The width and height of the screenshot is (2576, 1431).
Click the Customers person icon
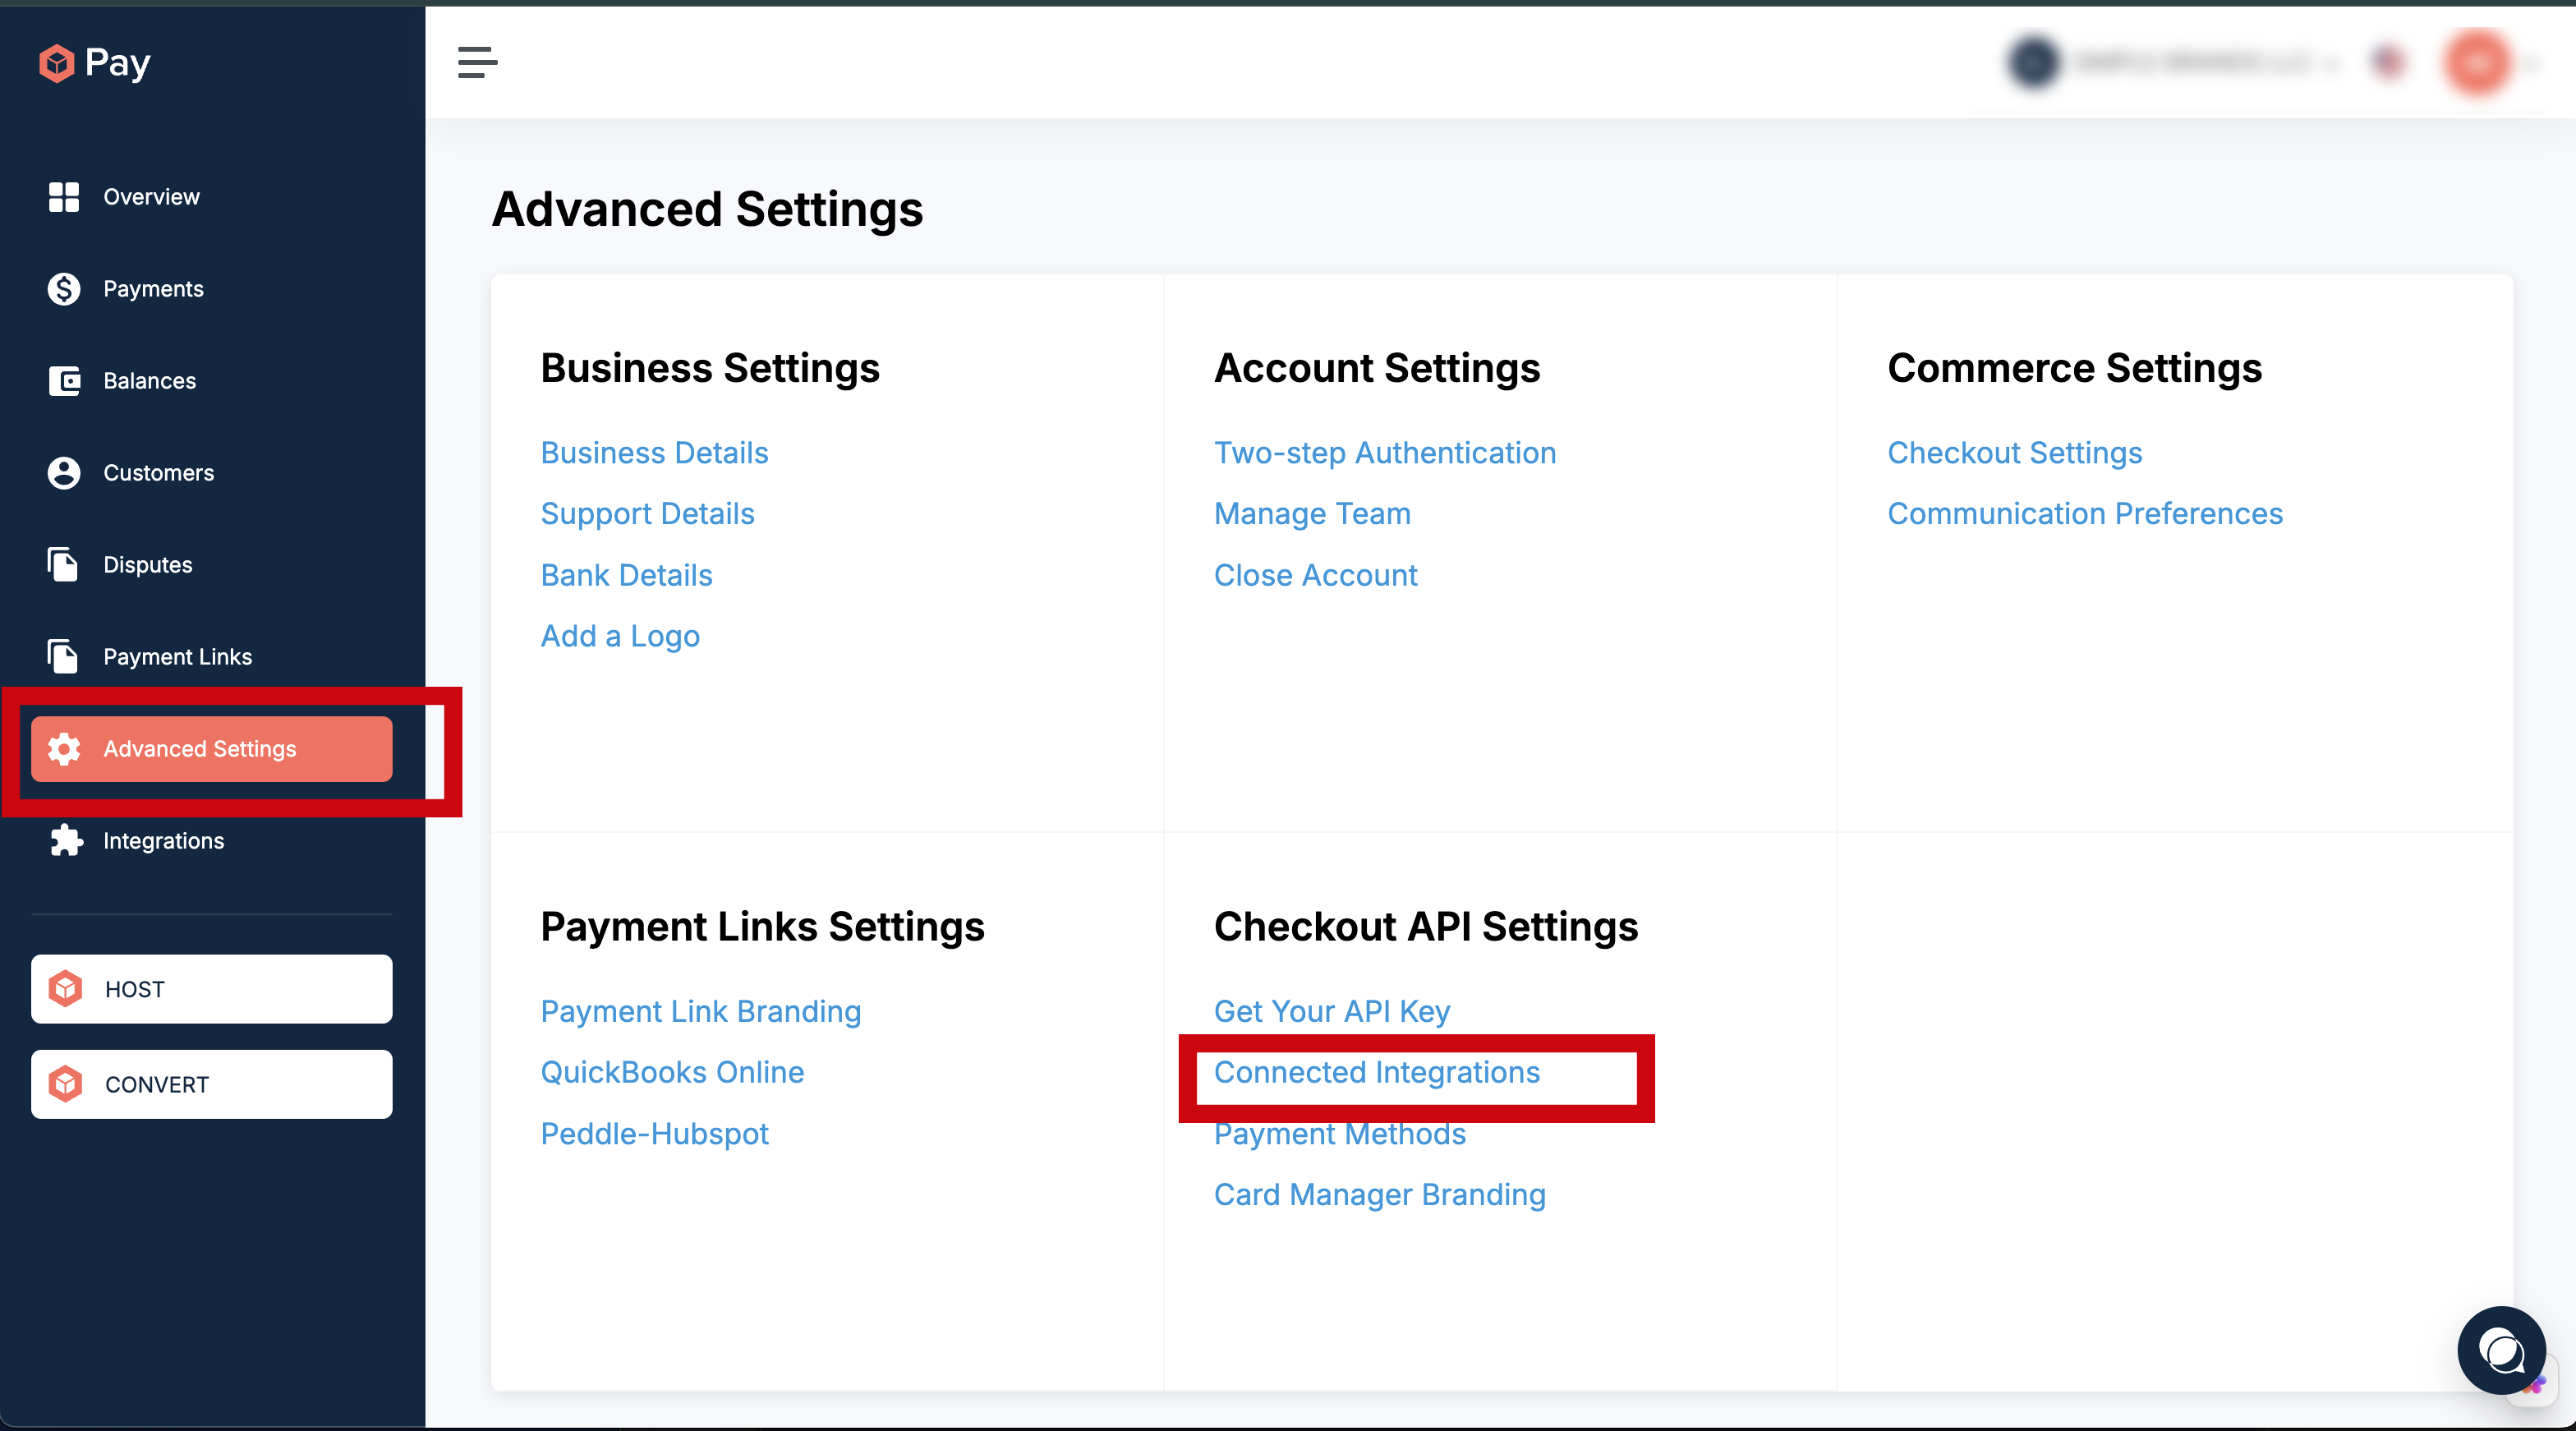[64, 473]
